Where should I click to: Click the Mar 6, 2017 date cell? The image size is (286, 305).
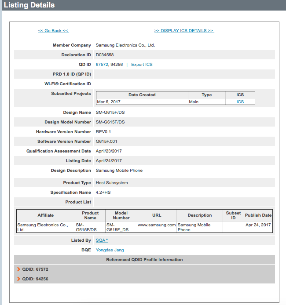click(x=109, y=102)
